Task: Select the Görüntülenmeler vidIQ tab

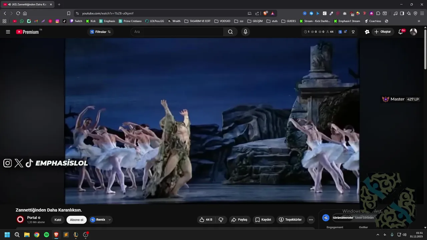Action: tap(343, 218)
